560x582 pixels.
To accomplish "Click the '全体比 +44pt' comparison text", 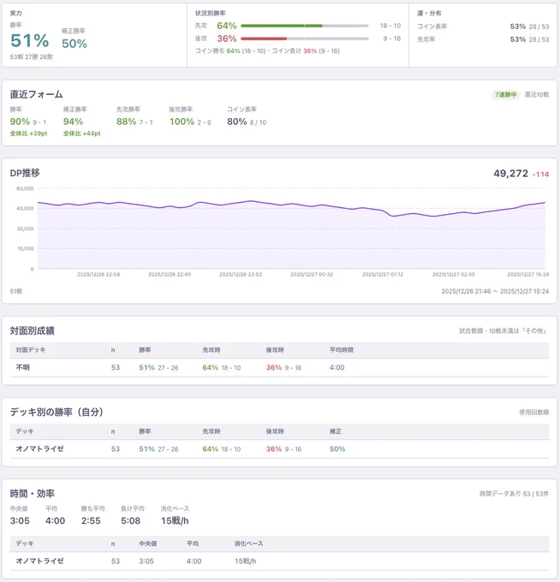I will pyautogui.click(x=81, y=134).
